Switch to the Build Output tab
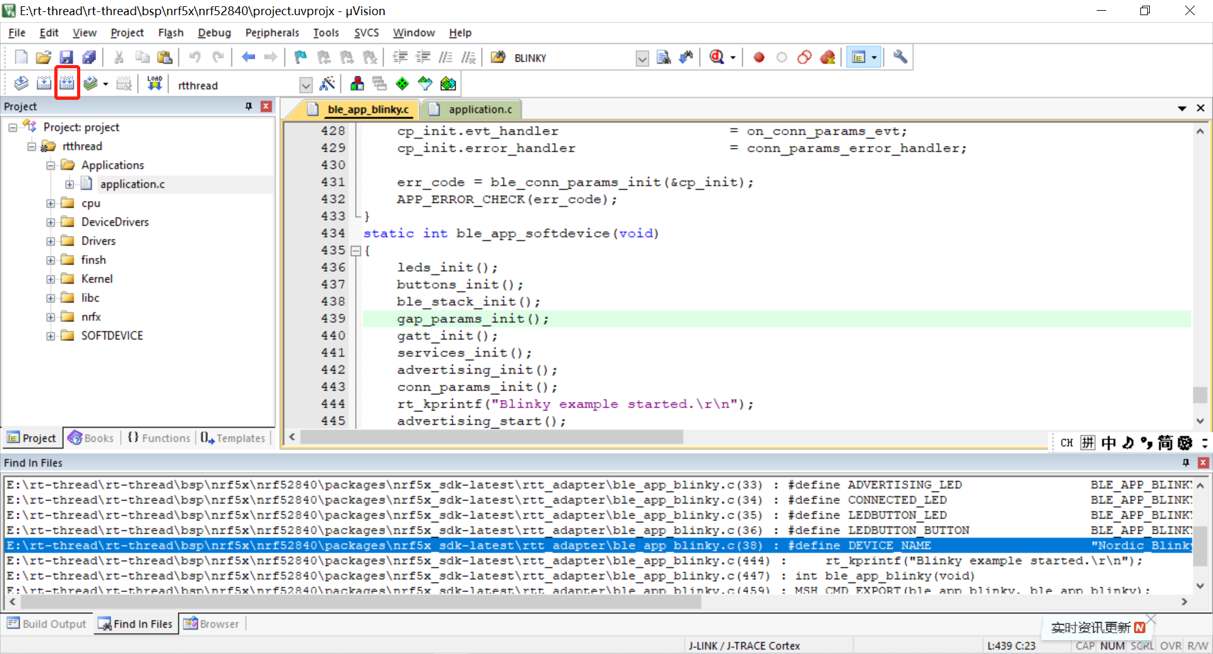Viewport: 1213px width, 654px height. 47,624
